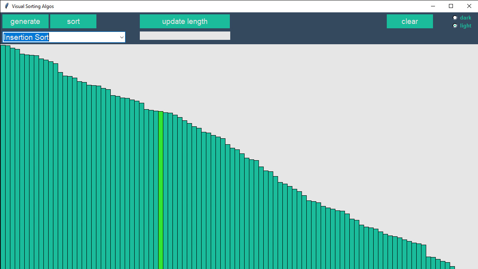Minimize the Visual Sorting Algos window

pyautogui.click(x=433, y=6)
